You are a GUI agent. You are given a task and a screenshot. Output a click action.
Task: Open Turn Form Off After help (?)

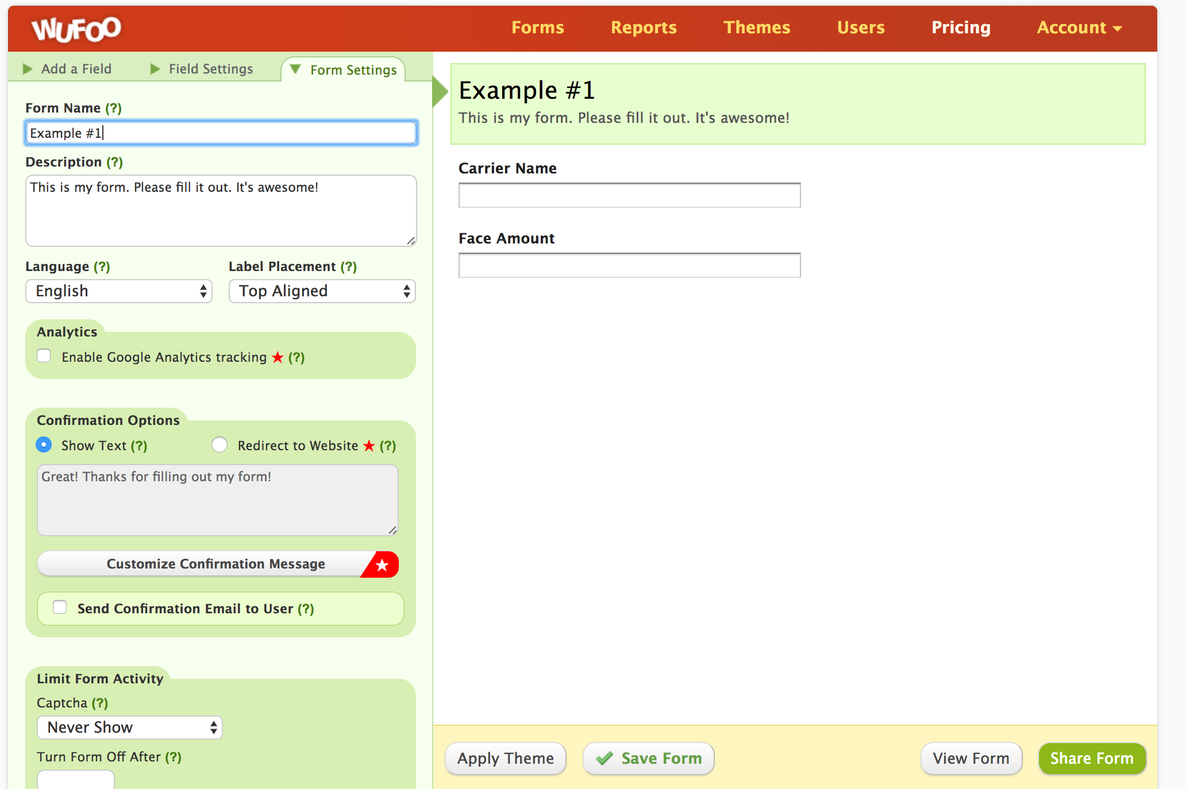(174, 757)
